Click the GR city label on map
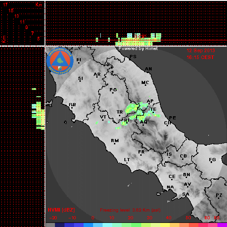 [72, 105]
